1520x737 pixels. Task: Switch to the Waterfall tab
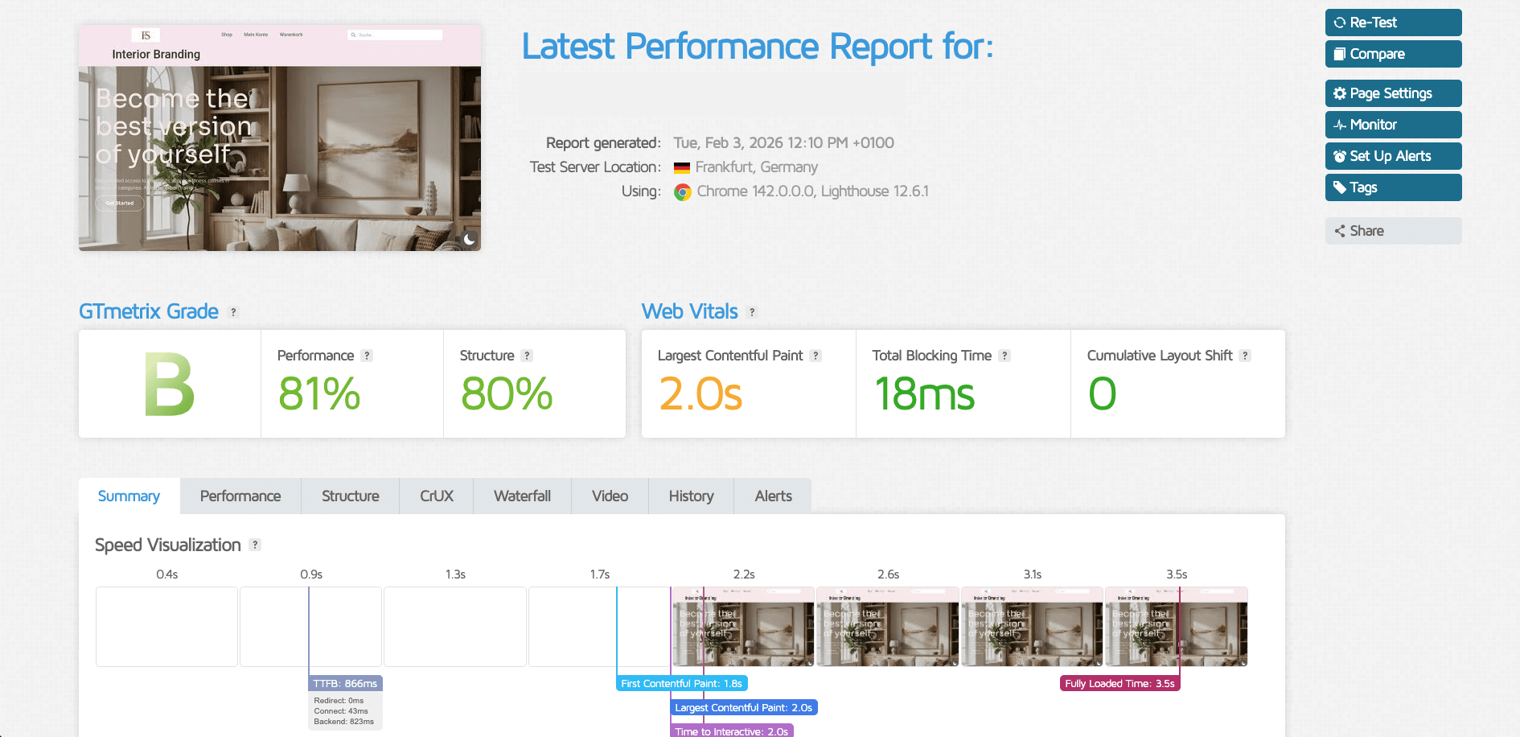[522, 496]
